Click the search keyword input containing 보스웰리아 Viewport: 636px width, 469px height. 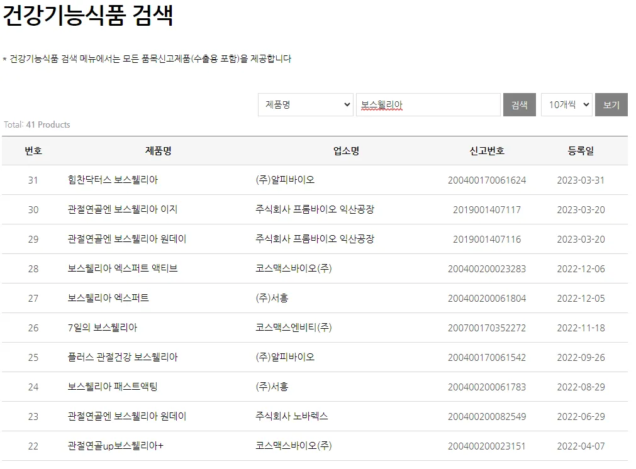[x=428, y=104]
